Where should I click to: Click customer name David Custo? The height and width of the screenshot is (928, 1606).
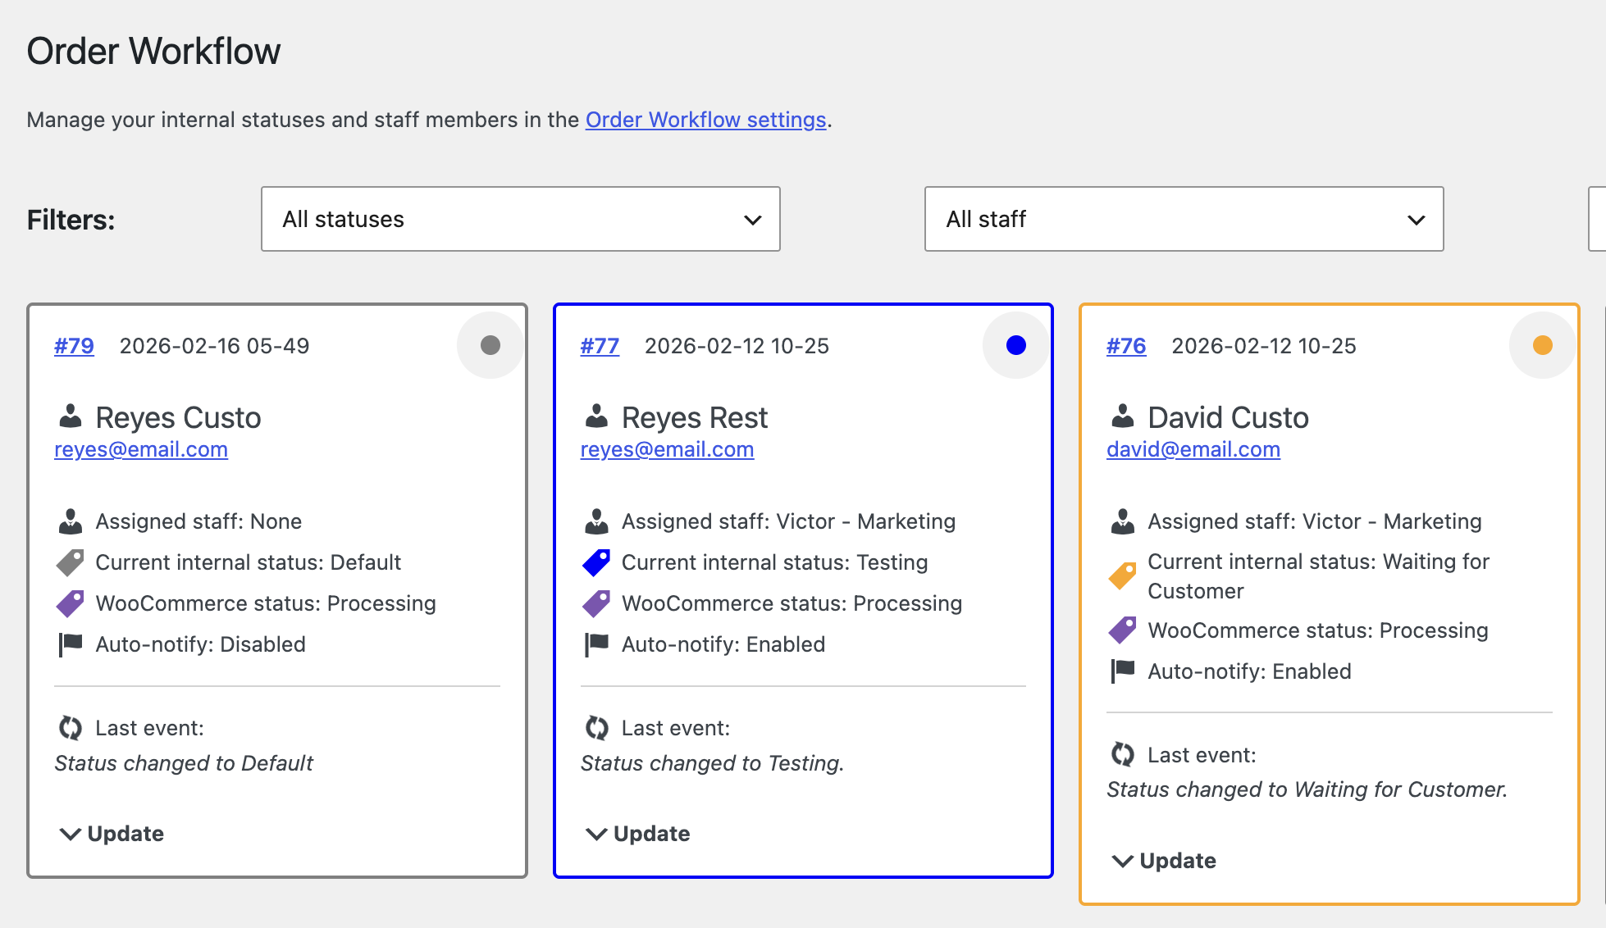(1228, 417)
